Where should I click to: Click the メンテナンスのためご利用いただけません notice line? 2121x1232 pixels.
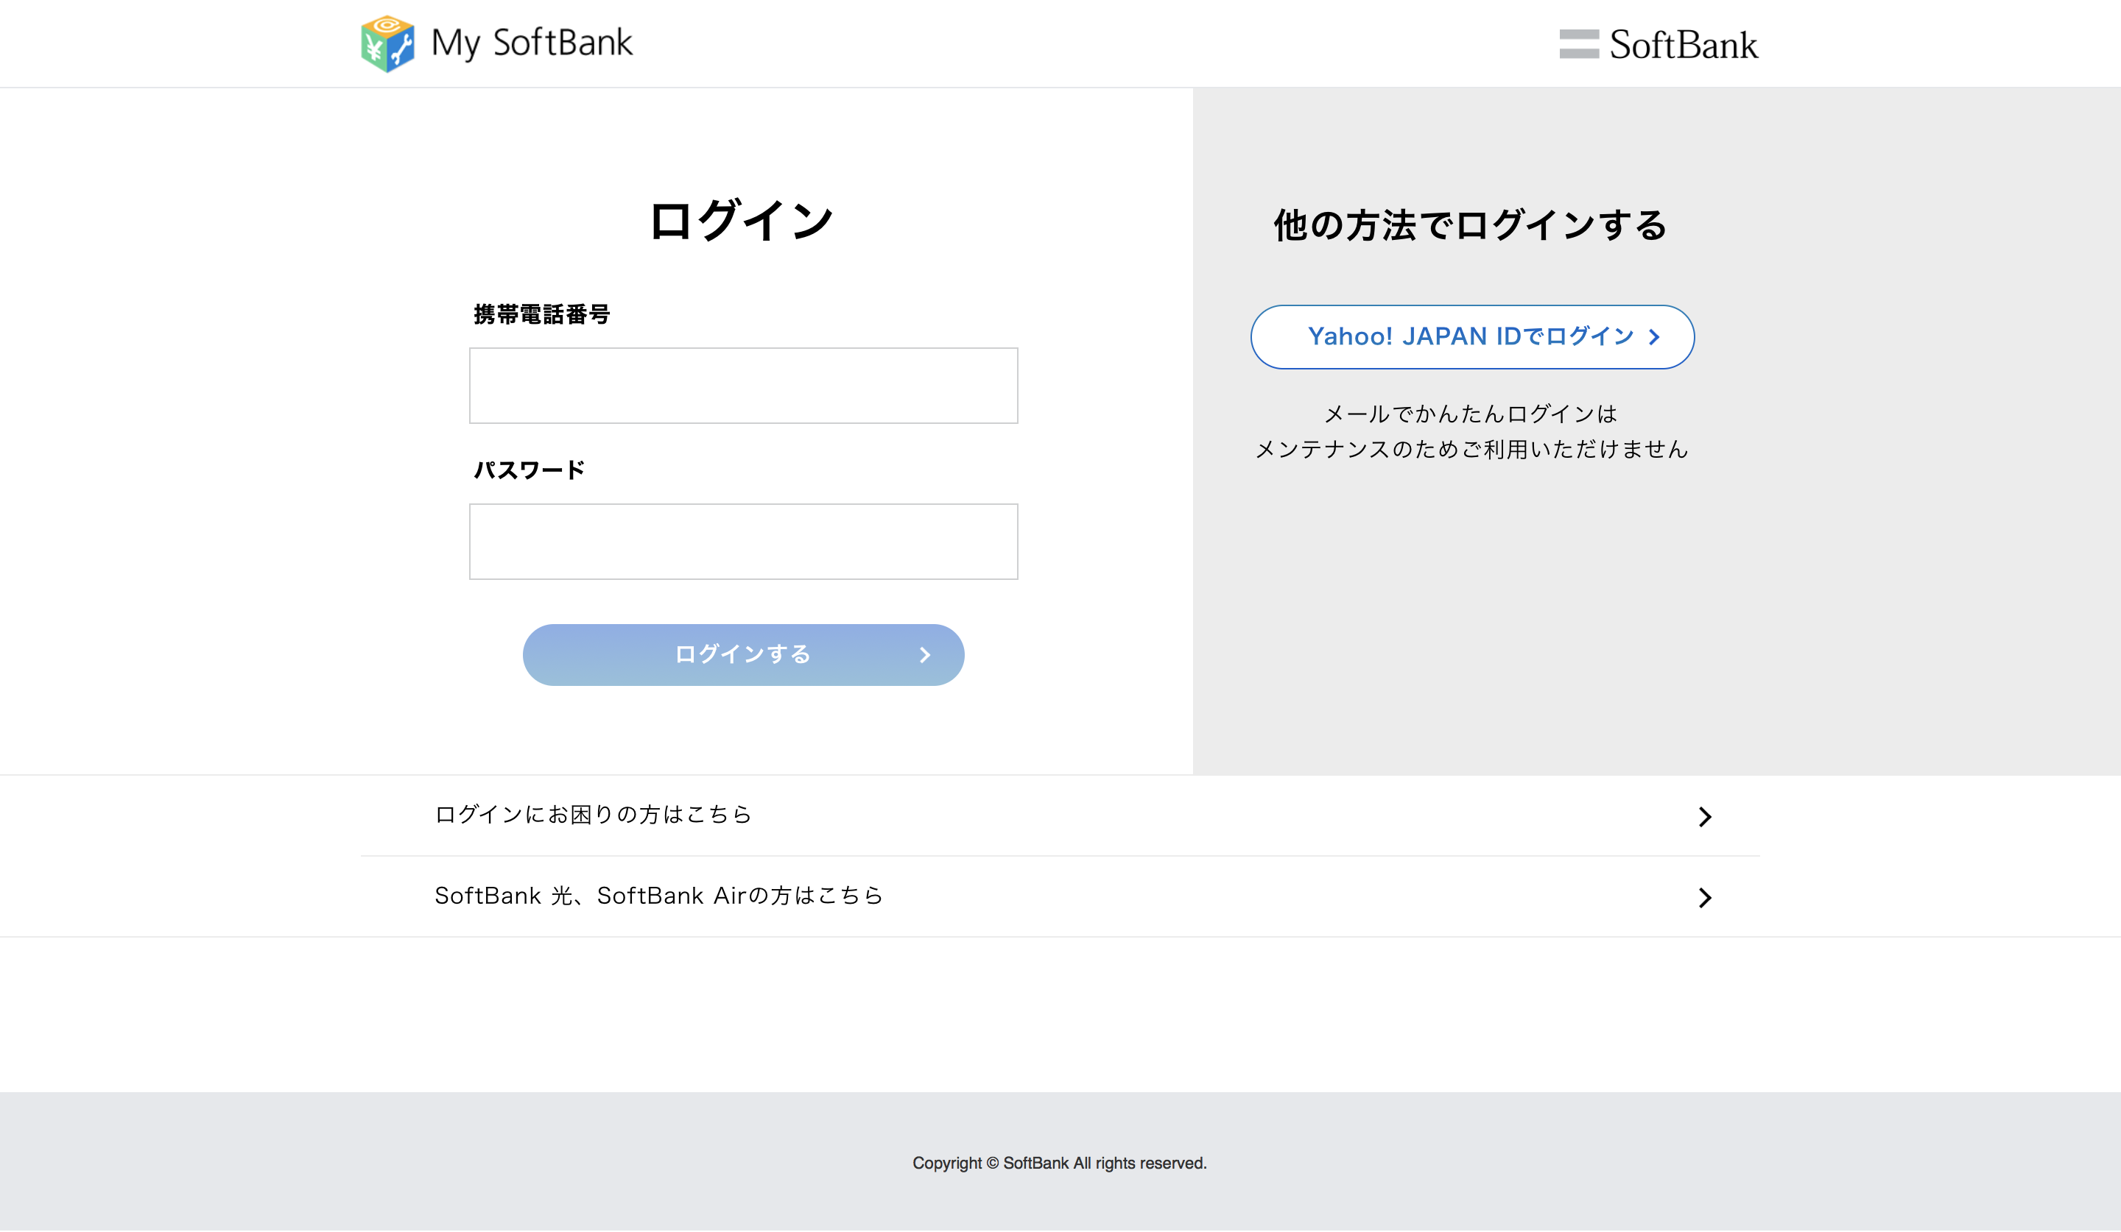coord(1471,449)
